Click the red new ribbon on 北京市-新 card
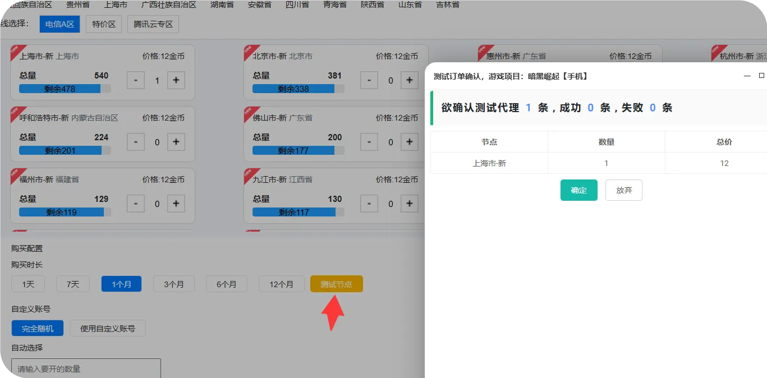 coord(250,51)
